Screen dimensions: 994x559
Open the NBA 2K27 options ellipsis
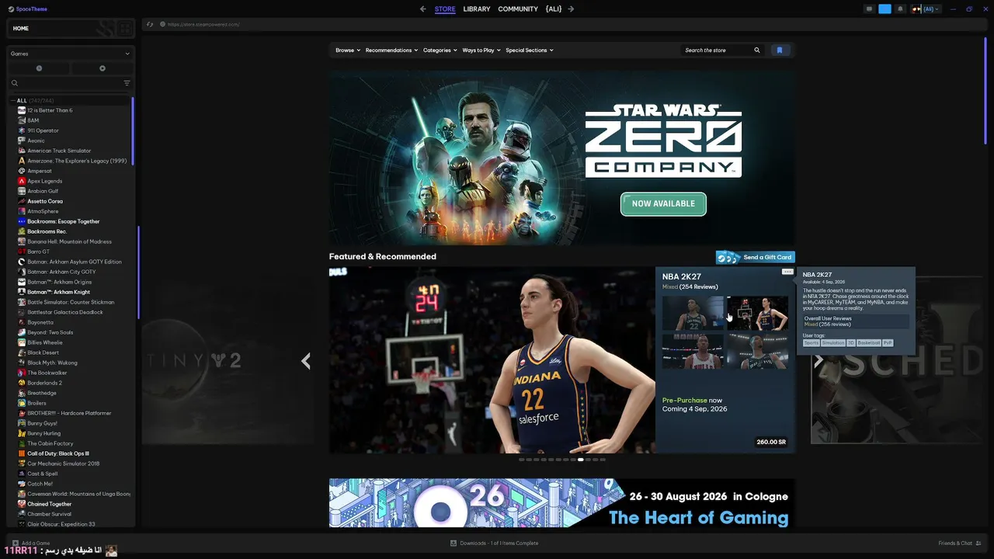click(x=787, y=272)
